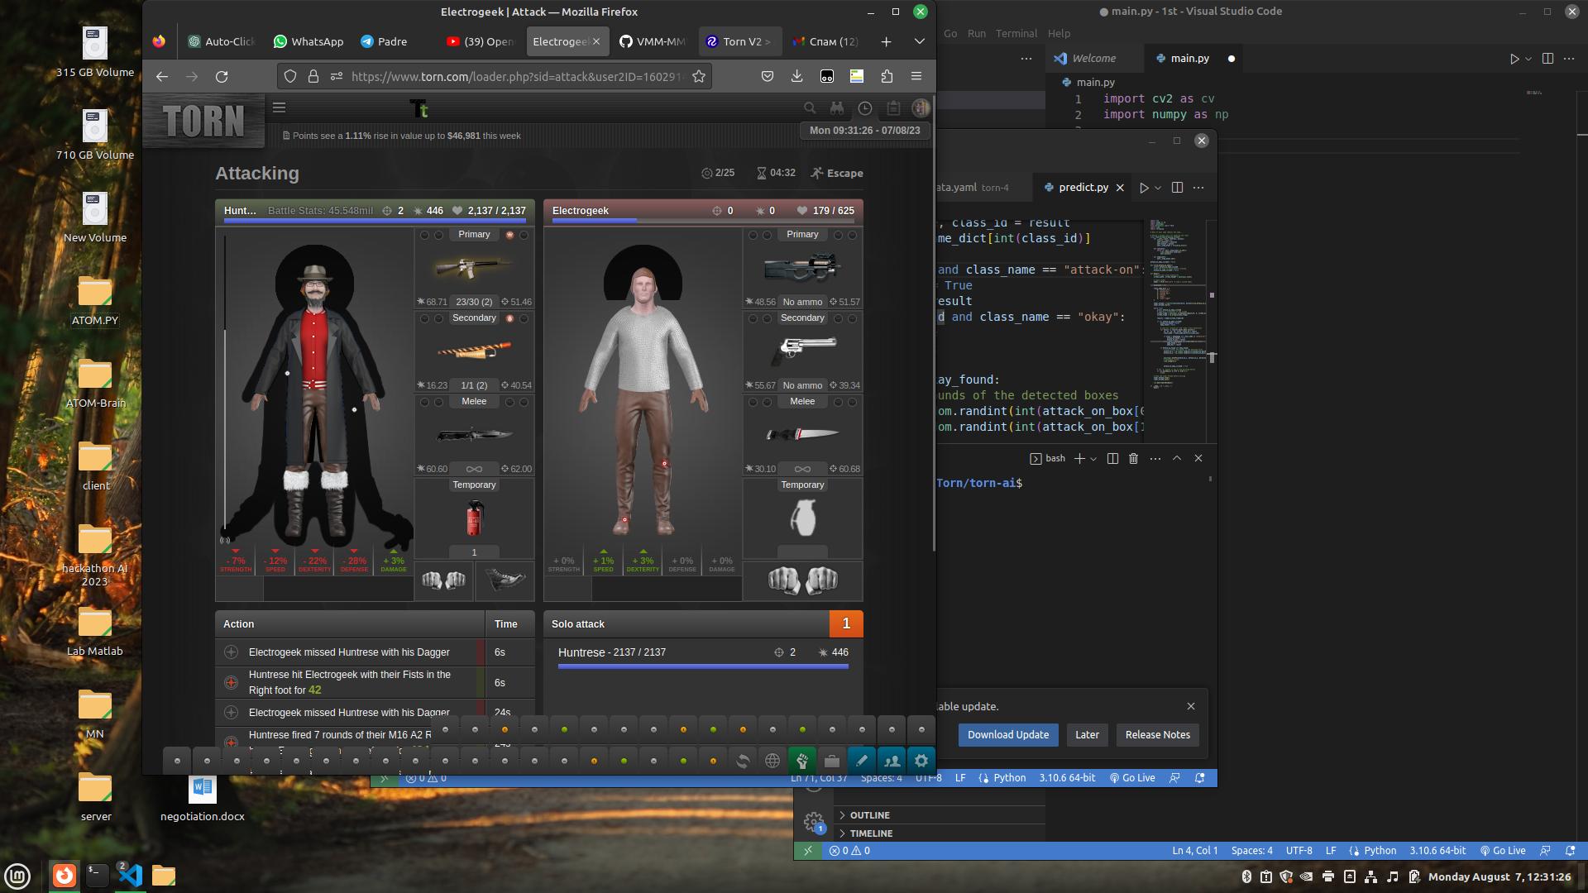Switch to predict.py editor tab

(x=1083, y=188)
